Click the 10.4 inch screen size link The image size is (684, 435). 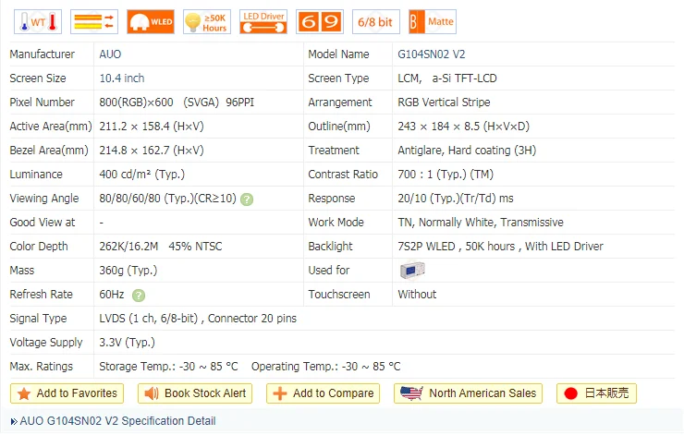pos(122,79)
